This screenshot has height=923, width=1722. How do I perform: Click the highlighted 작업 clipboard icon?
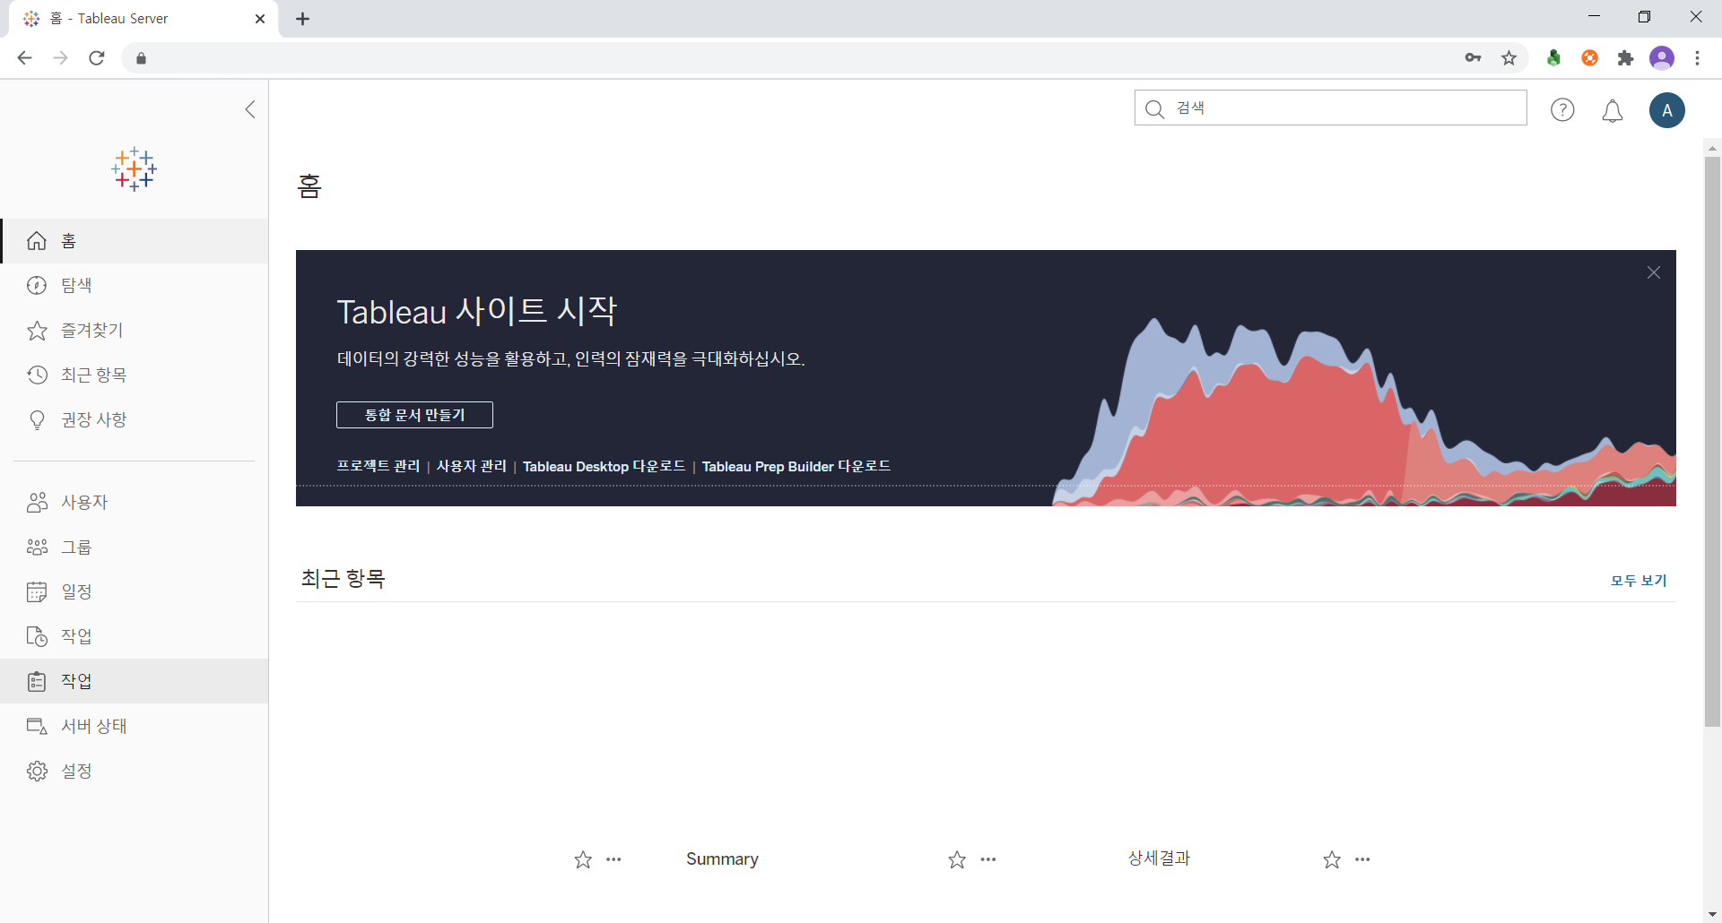[37, 681]
